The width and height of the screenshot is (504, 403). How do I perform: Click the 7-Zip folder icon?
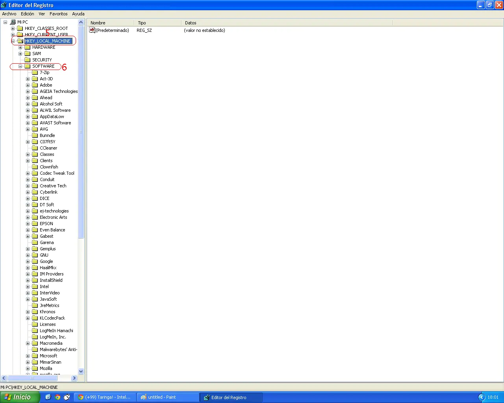coord(35,72)
